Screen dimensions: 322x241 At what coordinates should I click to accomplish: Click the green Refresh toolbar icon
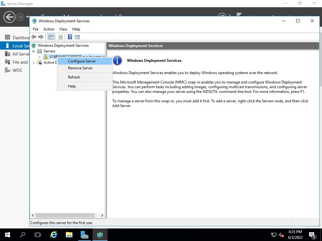pyautogui.click(x=60, y=37)
